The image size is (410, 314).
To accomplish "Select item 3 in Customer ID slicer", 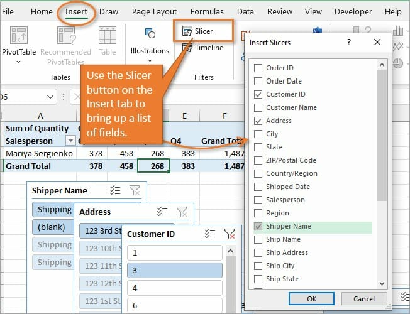I will [174, 271].
